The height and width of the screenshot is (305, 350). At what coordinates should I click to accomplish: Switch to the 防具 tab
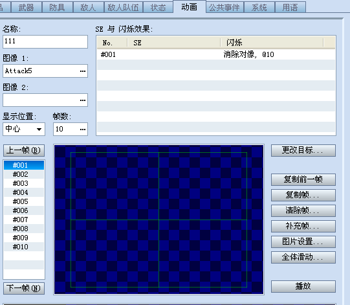point(57,7)
